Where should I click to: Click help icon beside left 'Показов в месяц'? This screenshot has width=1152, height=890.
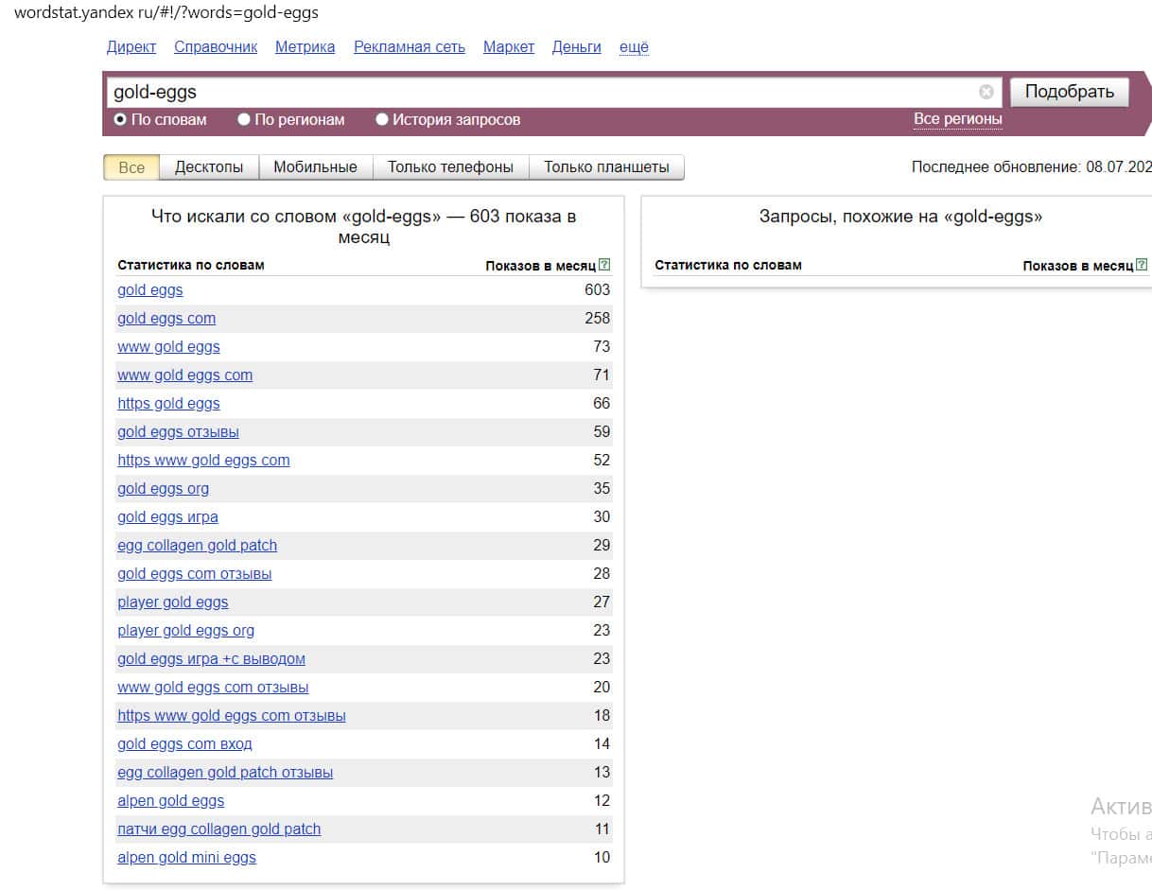604,266
